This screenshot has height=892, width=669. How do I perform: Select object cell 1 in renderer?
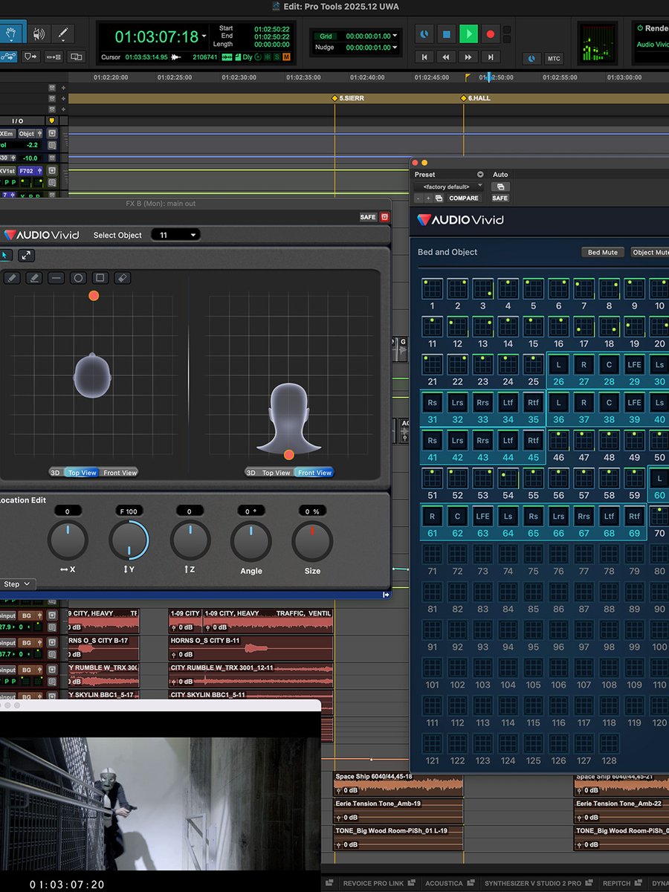click(x=433, y=289)
